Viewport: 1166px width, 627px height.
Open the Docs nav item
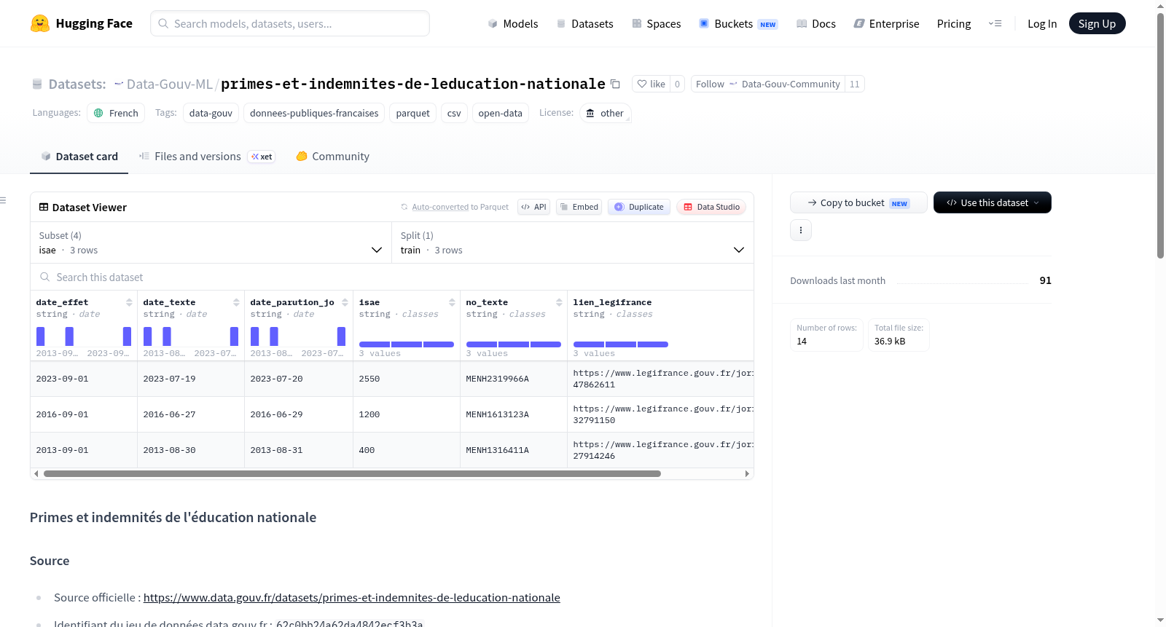(816, 23)
